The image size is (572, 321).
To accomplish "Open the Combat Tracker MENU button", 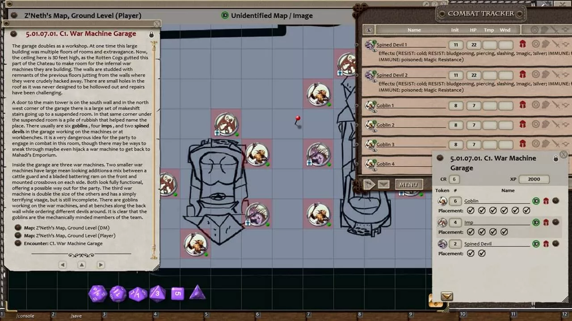I will click(x=408, y=185).
